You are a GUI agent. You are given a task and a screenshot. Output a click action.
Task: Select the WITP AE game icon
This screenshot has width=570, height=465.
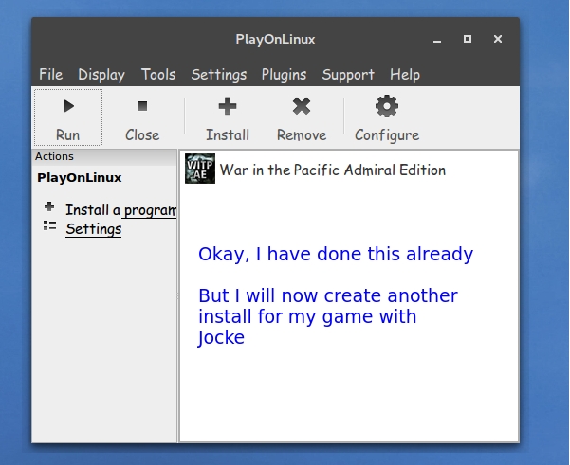pyautogui.click(x=200, y=169)
